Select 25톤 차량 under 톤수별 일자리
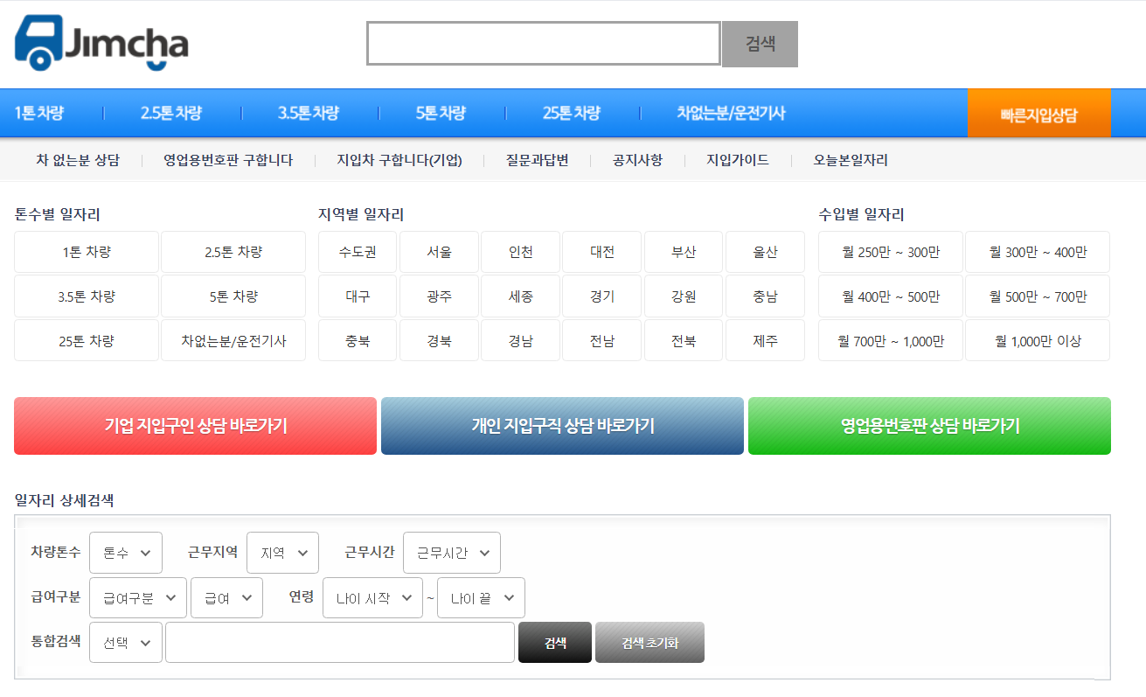This screenshot has width=1146, height=697. [x=87, y=341]
